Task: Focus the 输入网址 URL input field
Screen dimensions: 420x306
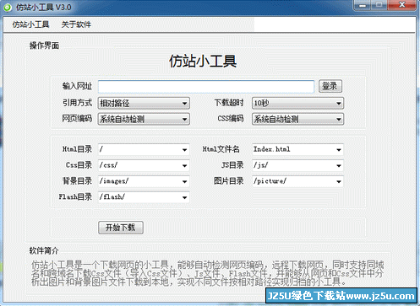Action: 206,87
